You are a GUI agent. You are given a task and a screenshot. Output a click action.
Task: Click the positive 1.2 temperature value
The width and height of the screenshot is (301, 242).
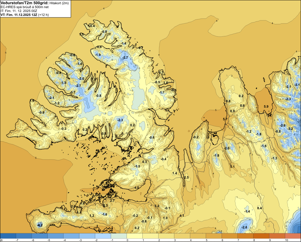pyautogui.click(x=92, y=216)
